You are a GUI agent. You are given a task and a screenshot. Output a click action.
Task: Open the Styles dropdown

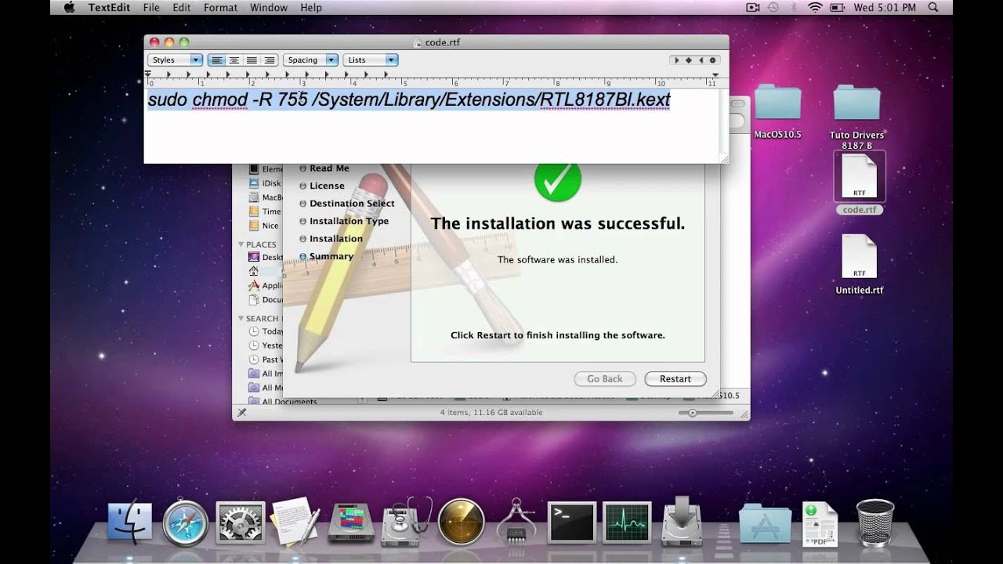pos(175,60)
